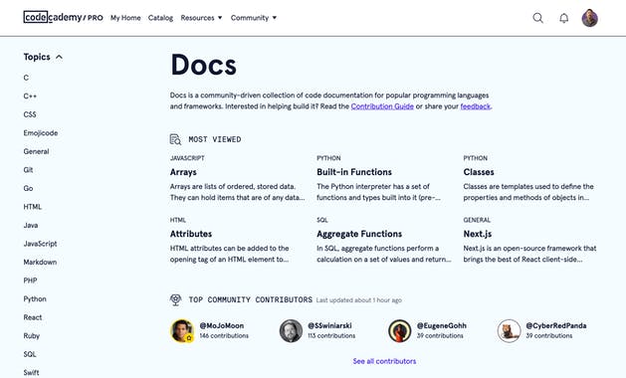Viewport: 626px width, 378px height.
Task: Select the C++ topic
Action: coord(30,95)
